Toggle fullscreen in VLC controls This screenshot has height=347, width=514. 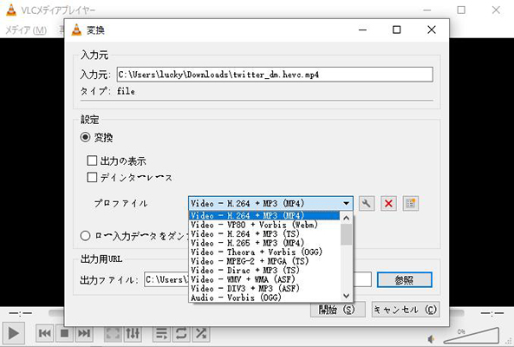113,333
